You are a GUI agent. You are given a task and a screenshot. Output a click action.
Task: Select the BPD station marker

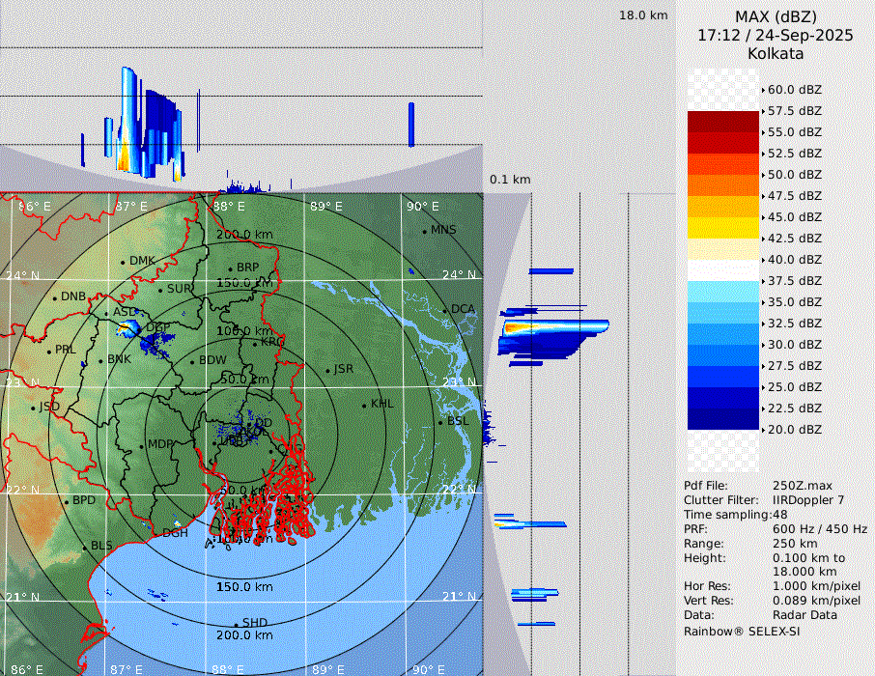click(x=67, y=501)
